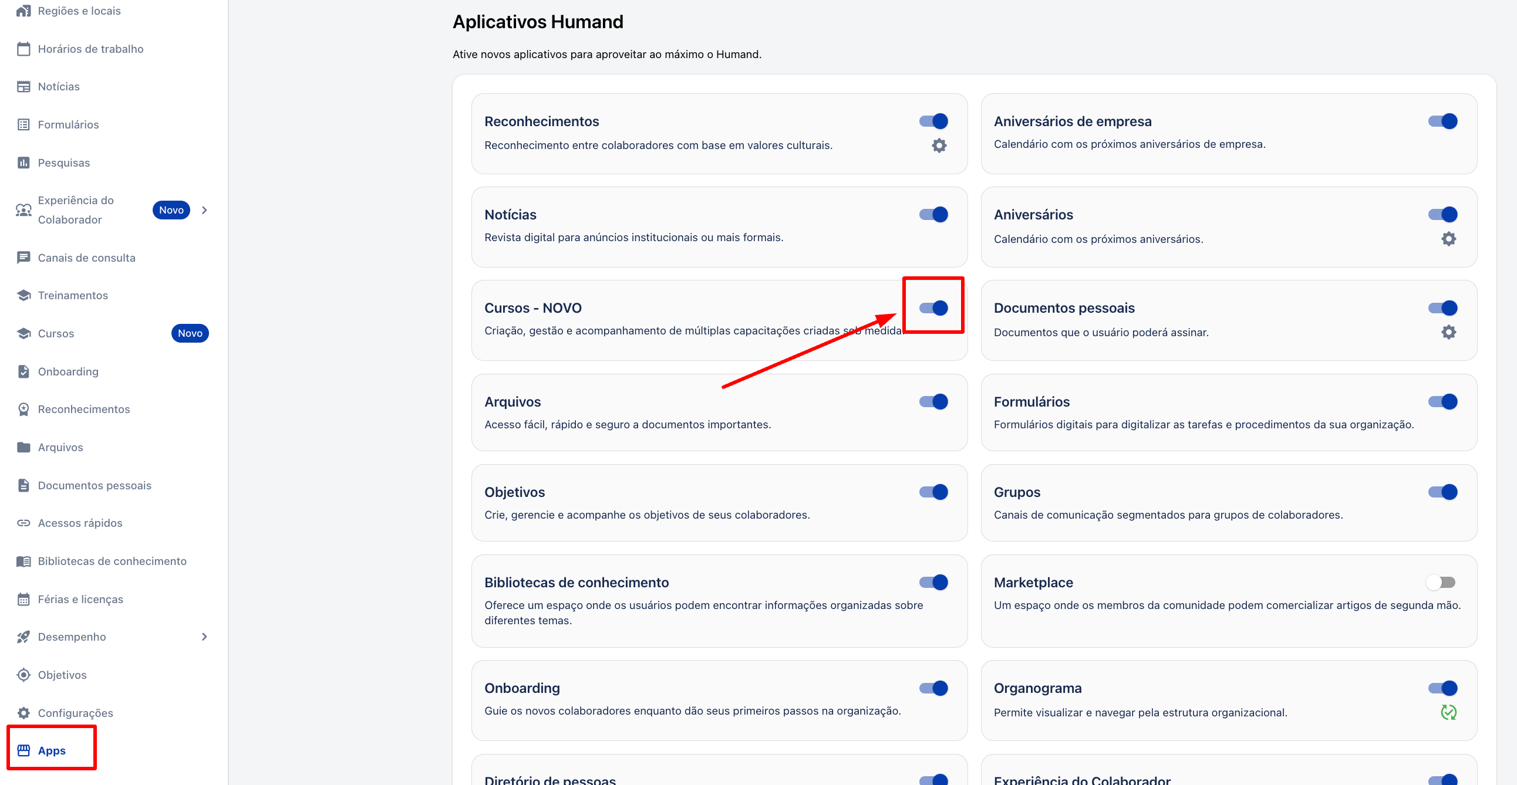Click the Cursos - NOVO card title
Image resolution: width=1517 pixels, height=785 pixels.
coord(533,308)
